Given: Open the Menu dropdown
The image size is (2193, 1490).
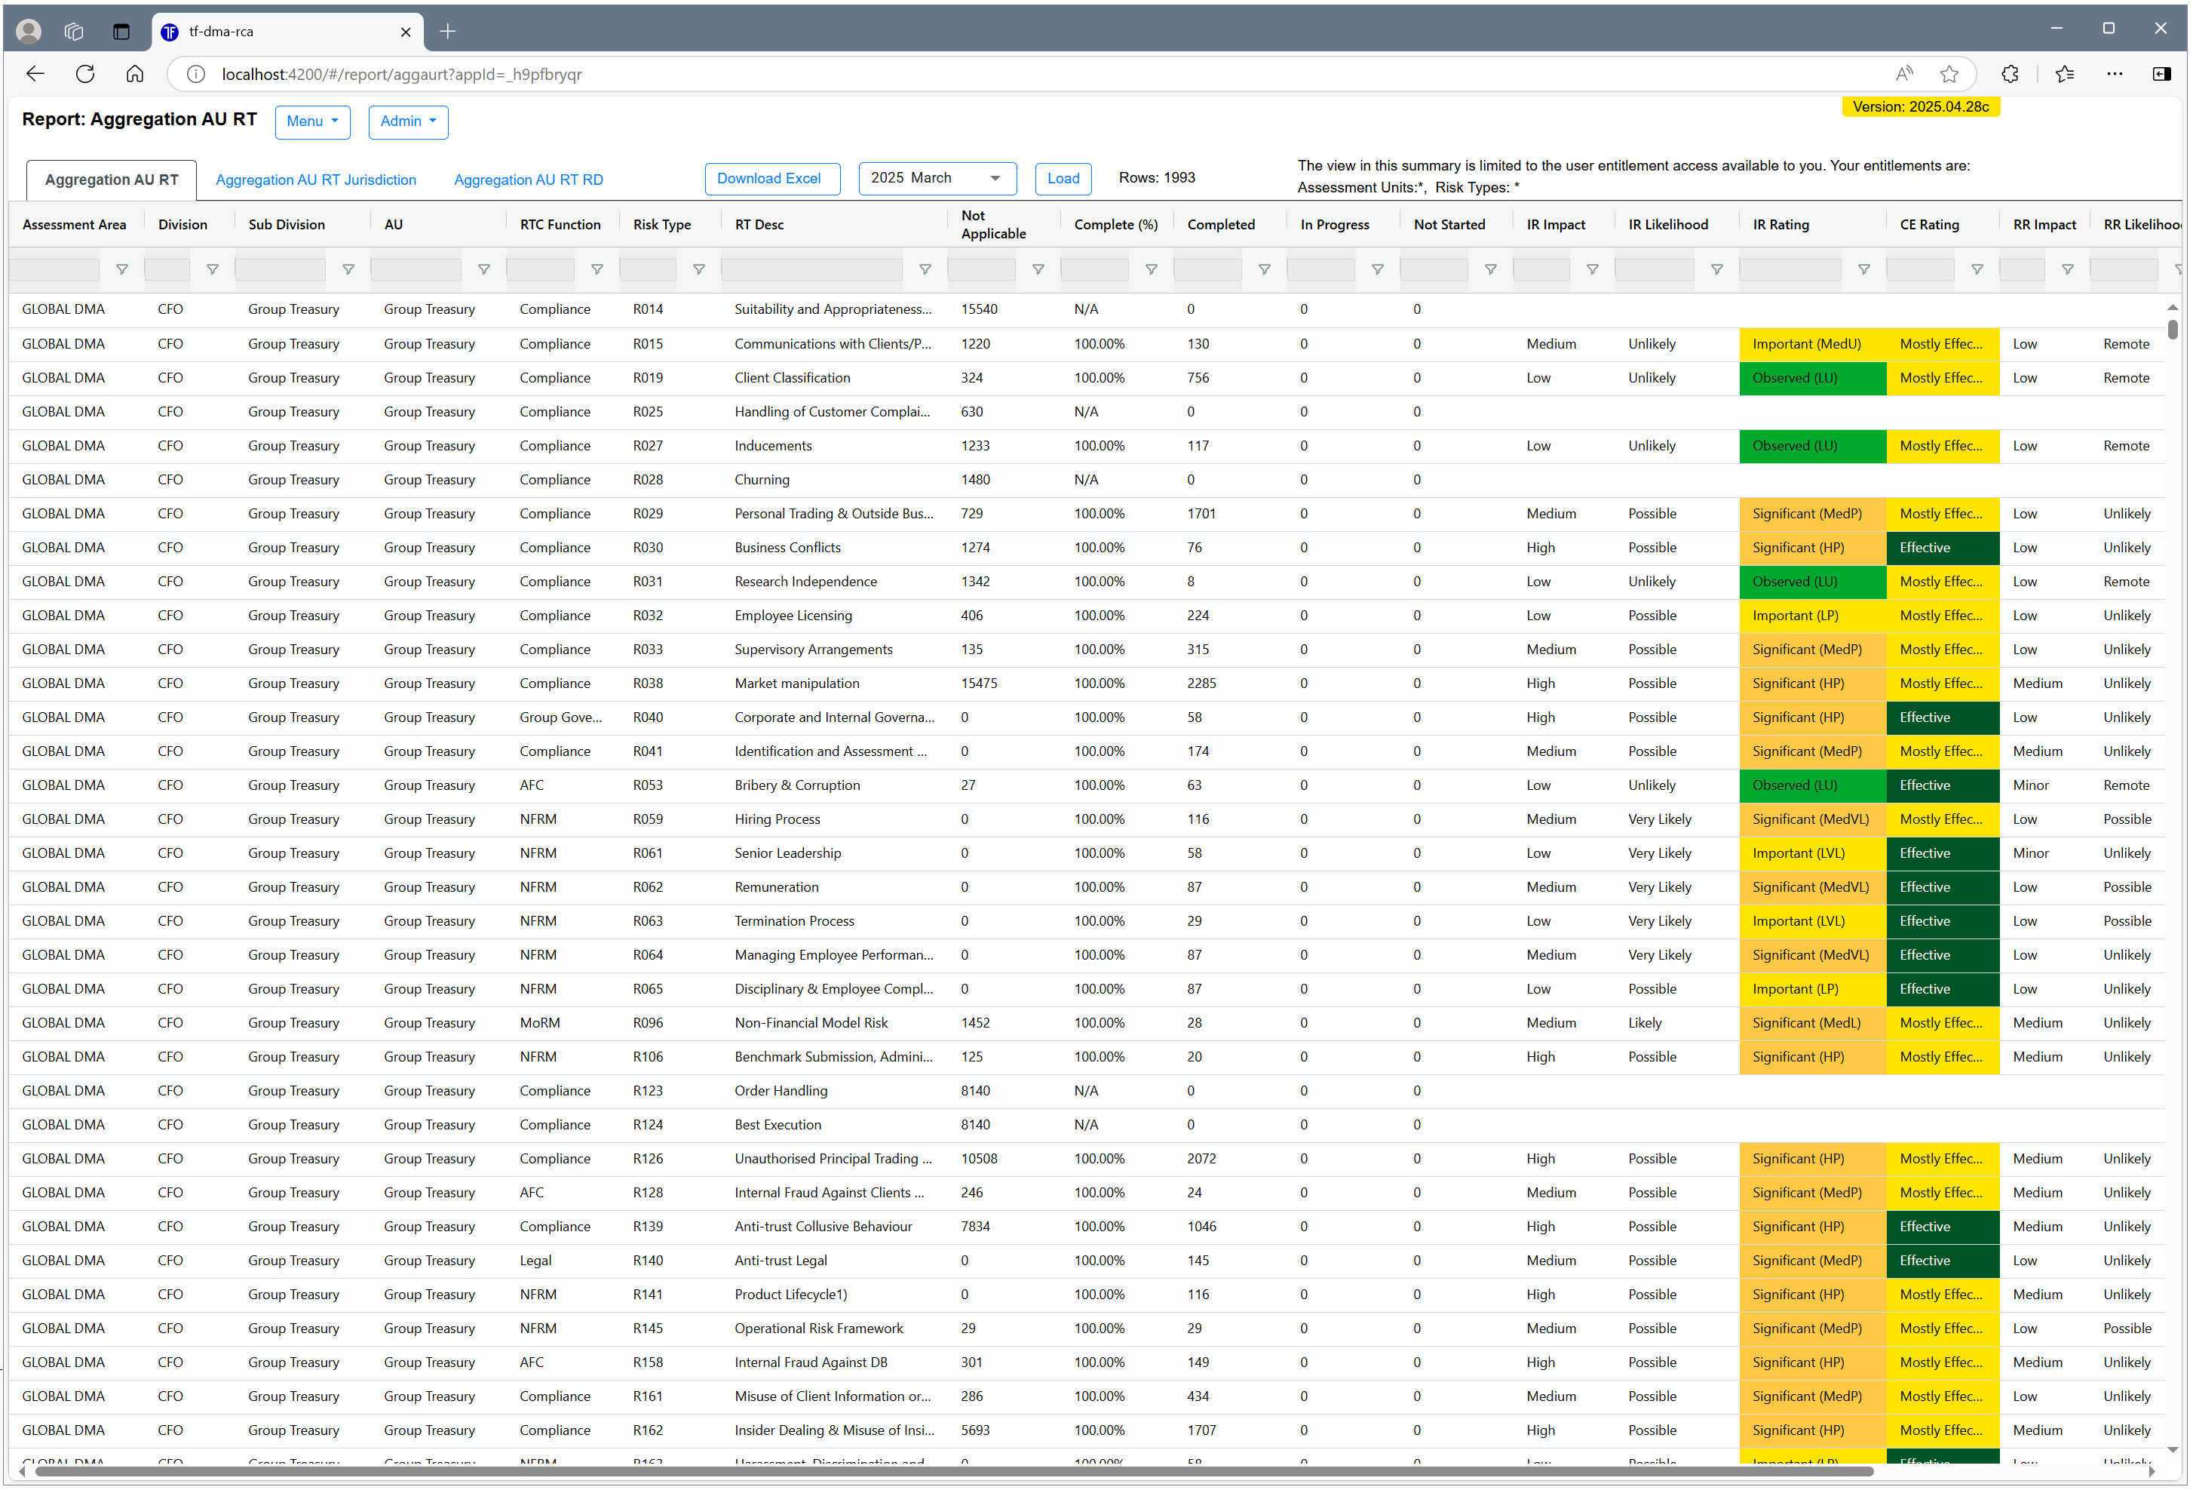Looking at the screenshot, I should [312, 121].
